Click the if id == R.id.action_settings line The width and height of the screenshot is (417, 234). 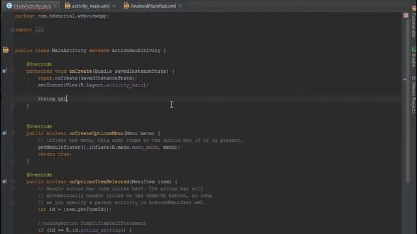[x=85, y=230]
